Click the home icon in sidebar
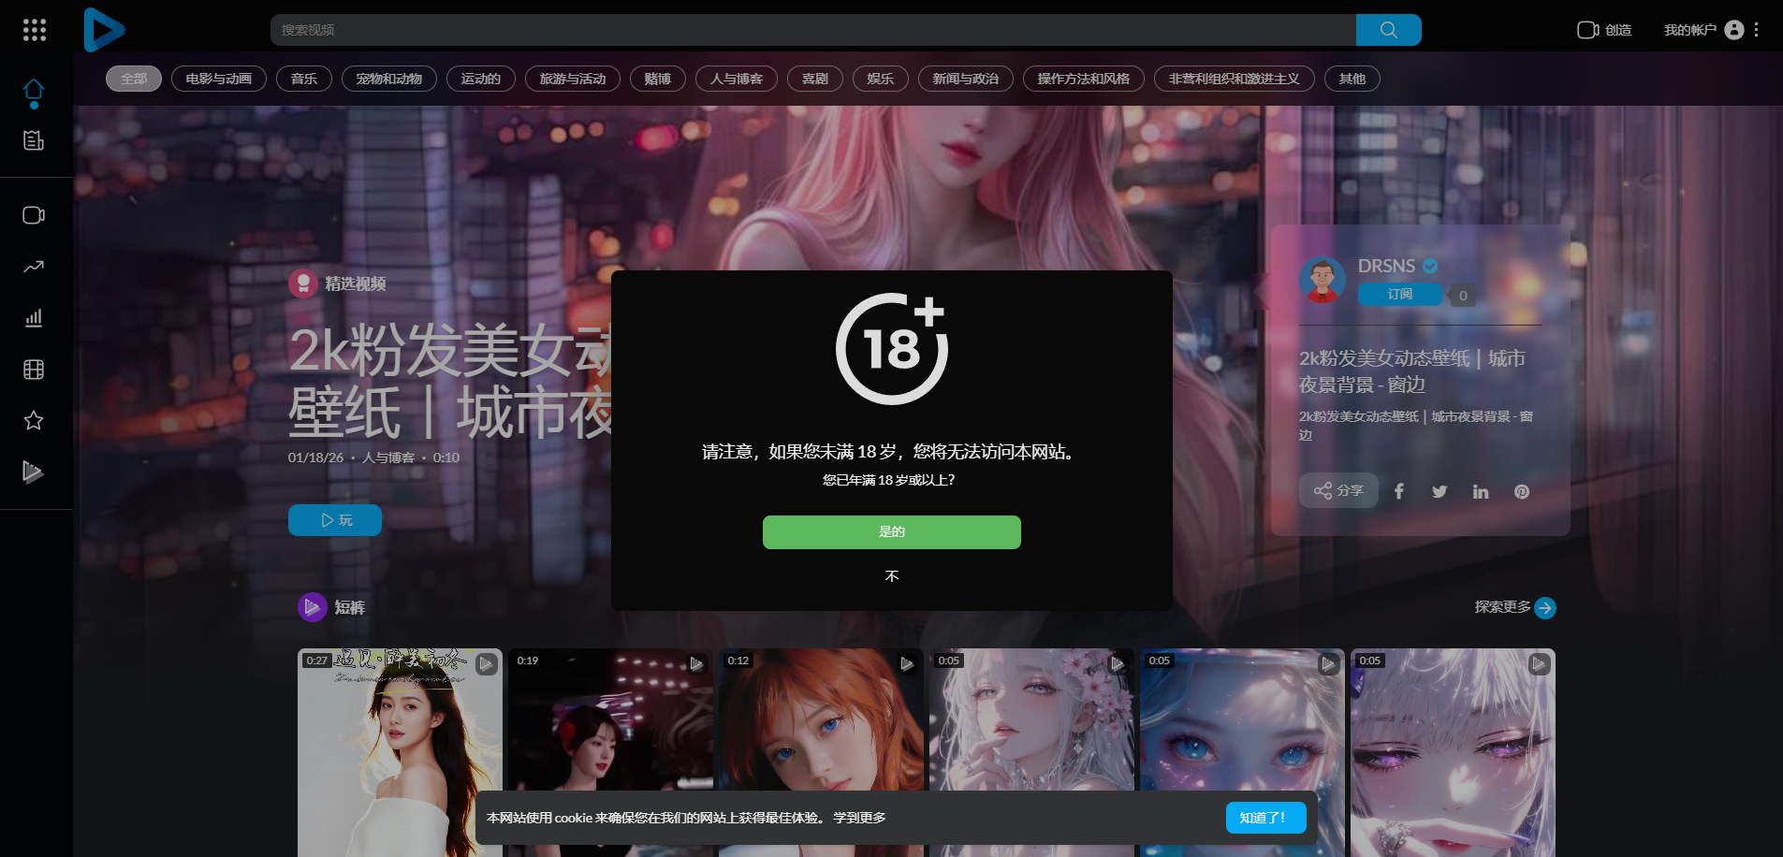The image size is (1783, 857). (x=34, y=90)
